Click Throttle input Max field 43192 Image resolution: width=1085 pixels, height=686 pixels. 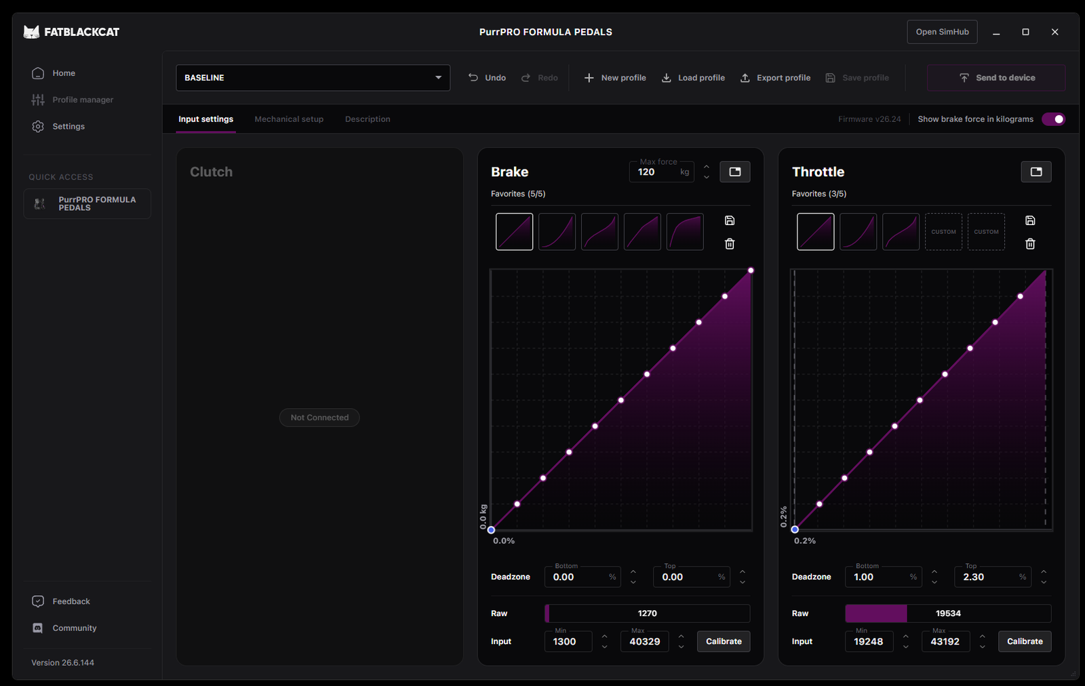click(x=945, y=641)
